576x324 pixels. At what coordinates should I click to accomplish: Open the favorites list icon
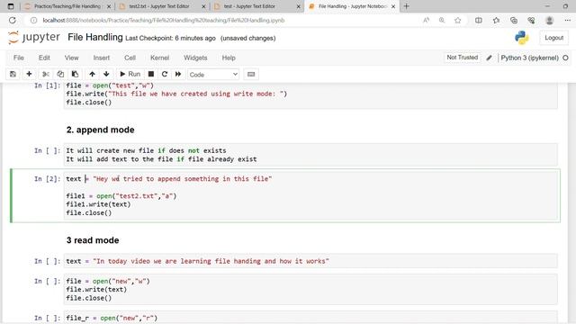pos(496,20)
